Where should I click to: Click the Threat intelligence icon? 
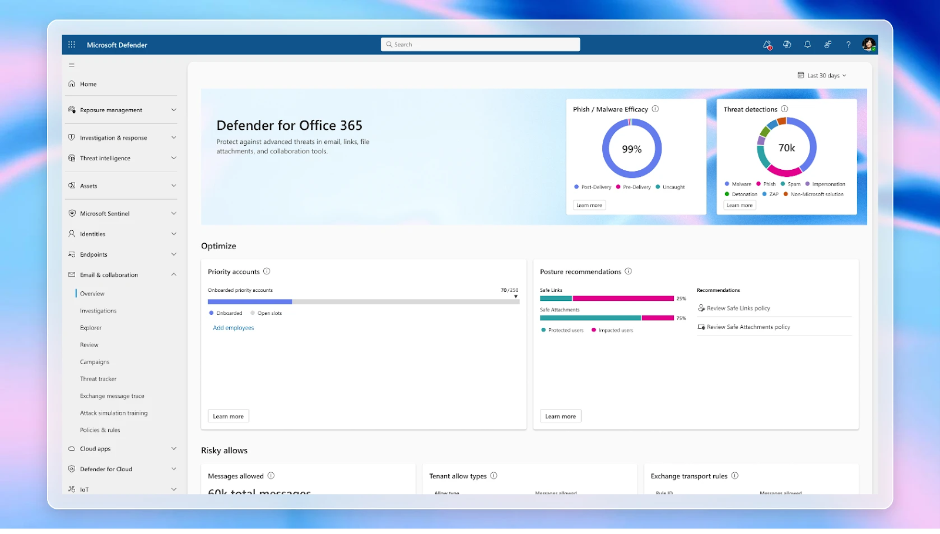(x=72, y=158)
